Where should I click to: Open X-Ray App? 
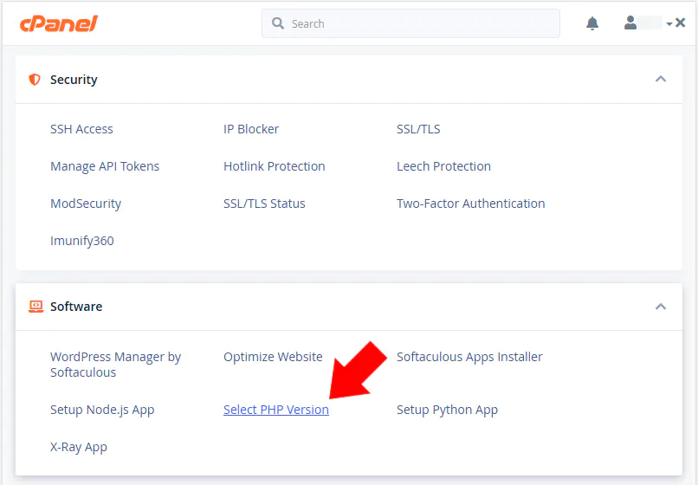point(79,447)
